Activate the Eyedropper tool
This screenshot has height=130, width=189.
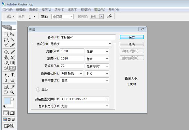click(13, 87)
